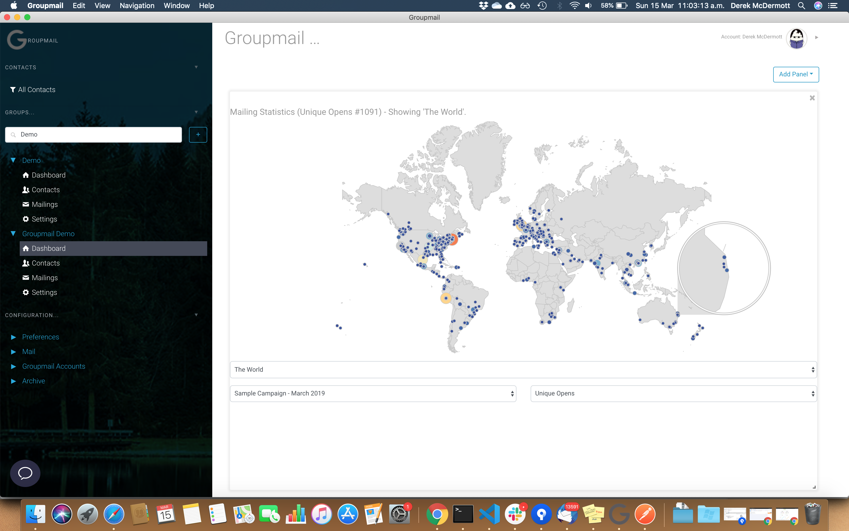
Task: Open the Unique Opens metric dropdown
Action: (x=674, y=393)
